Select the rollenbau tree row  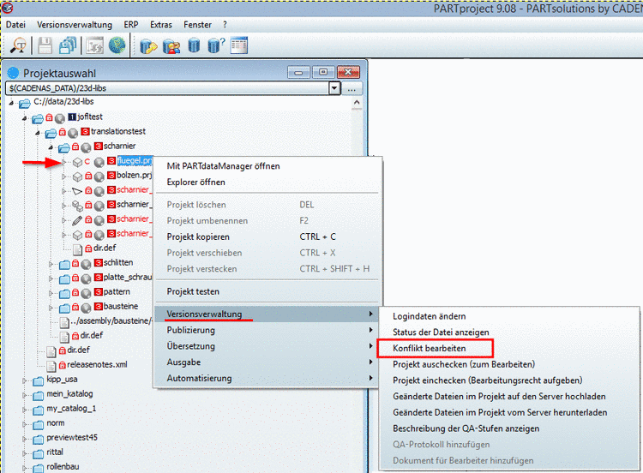(x=63, y=467)
